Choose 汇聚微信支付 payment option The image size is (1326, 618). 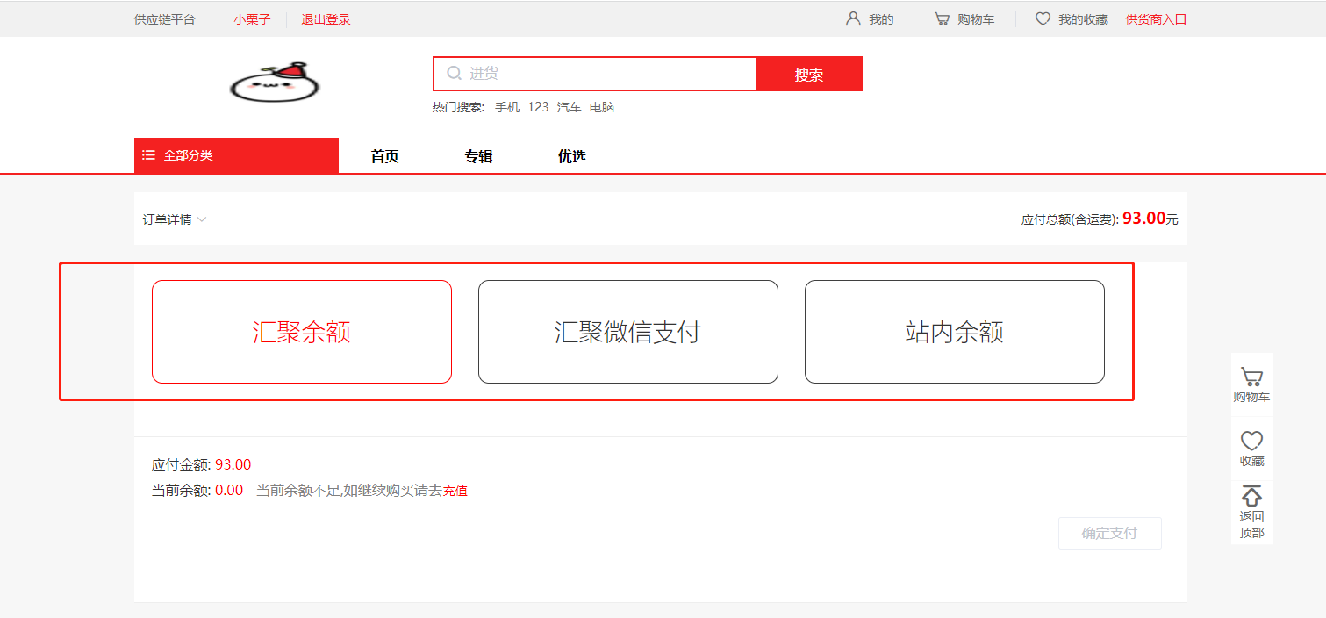tap(628, 332)
